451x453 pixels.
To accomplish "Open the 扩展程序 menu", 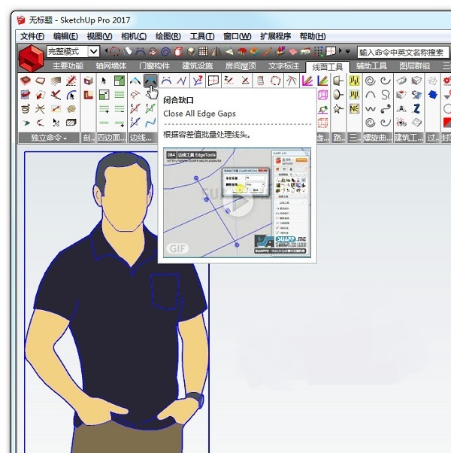I will (x=275, y=36).
